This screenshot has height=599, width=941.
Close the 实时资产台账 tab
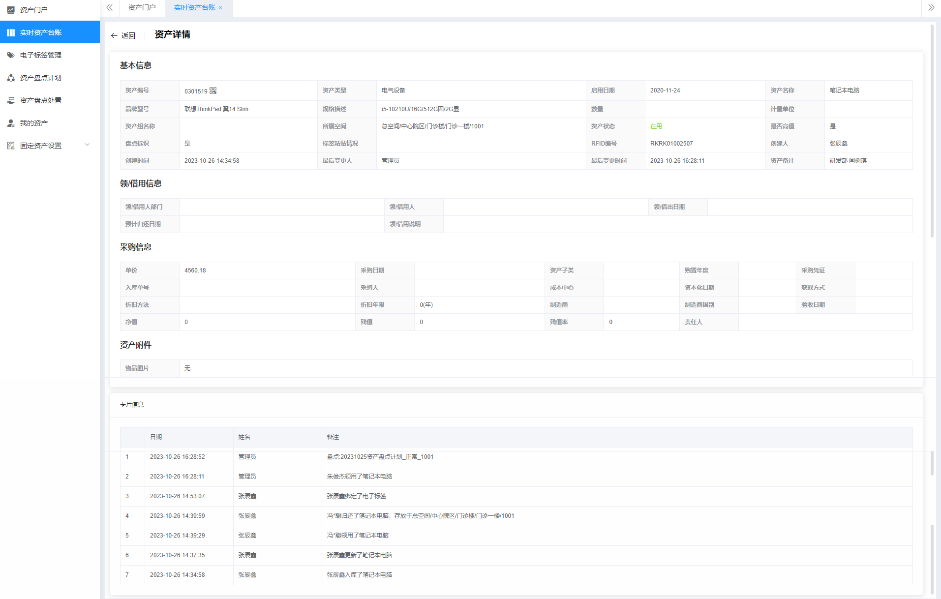(220, 8)
